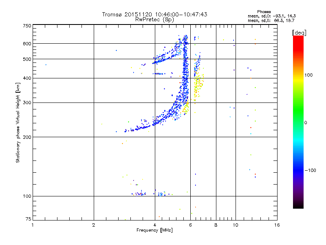Select the subtitle 'RwPretec (8p)'
This screenshot has width=326, height=245.
pos(154,20)
